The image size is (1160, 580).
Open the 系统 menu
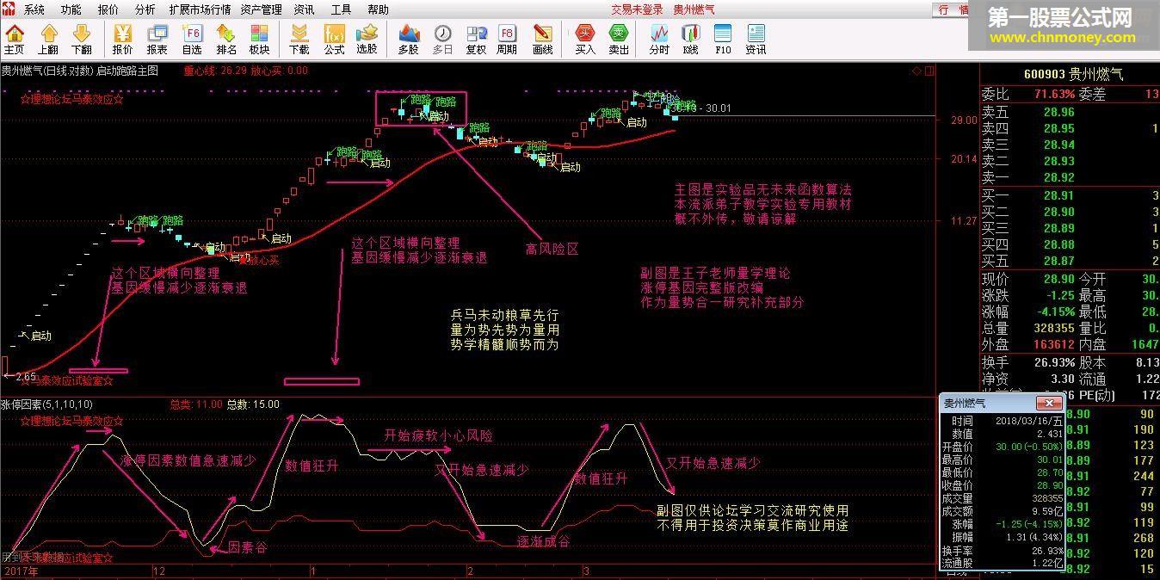[34, 10]
